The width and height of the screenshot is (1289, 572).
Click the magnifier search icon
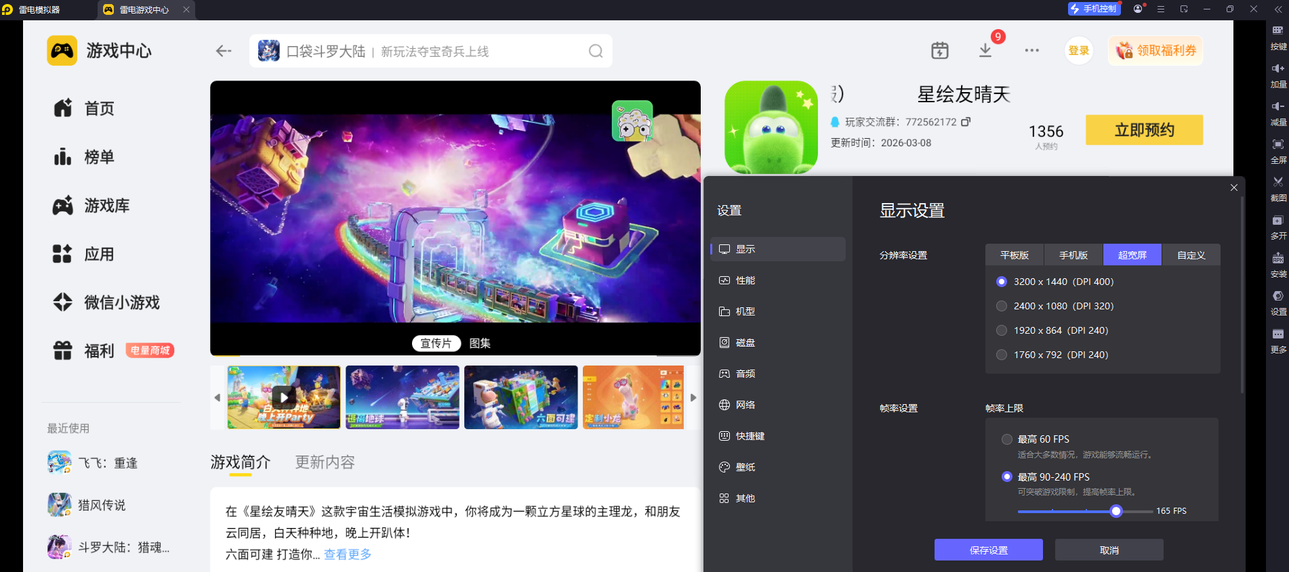596,51
